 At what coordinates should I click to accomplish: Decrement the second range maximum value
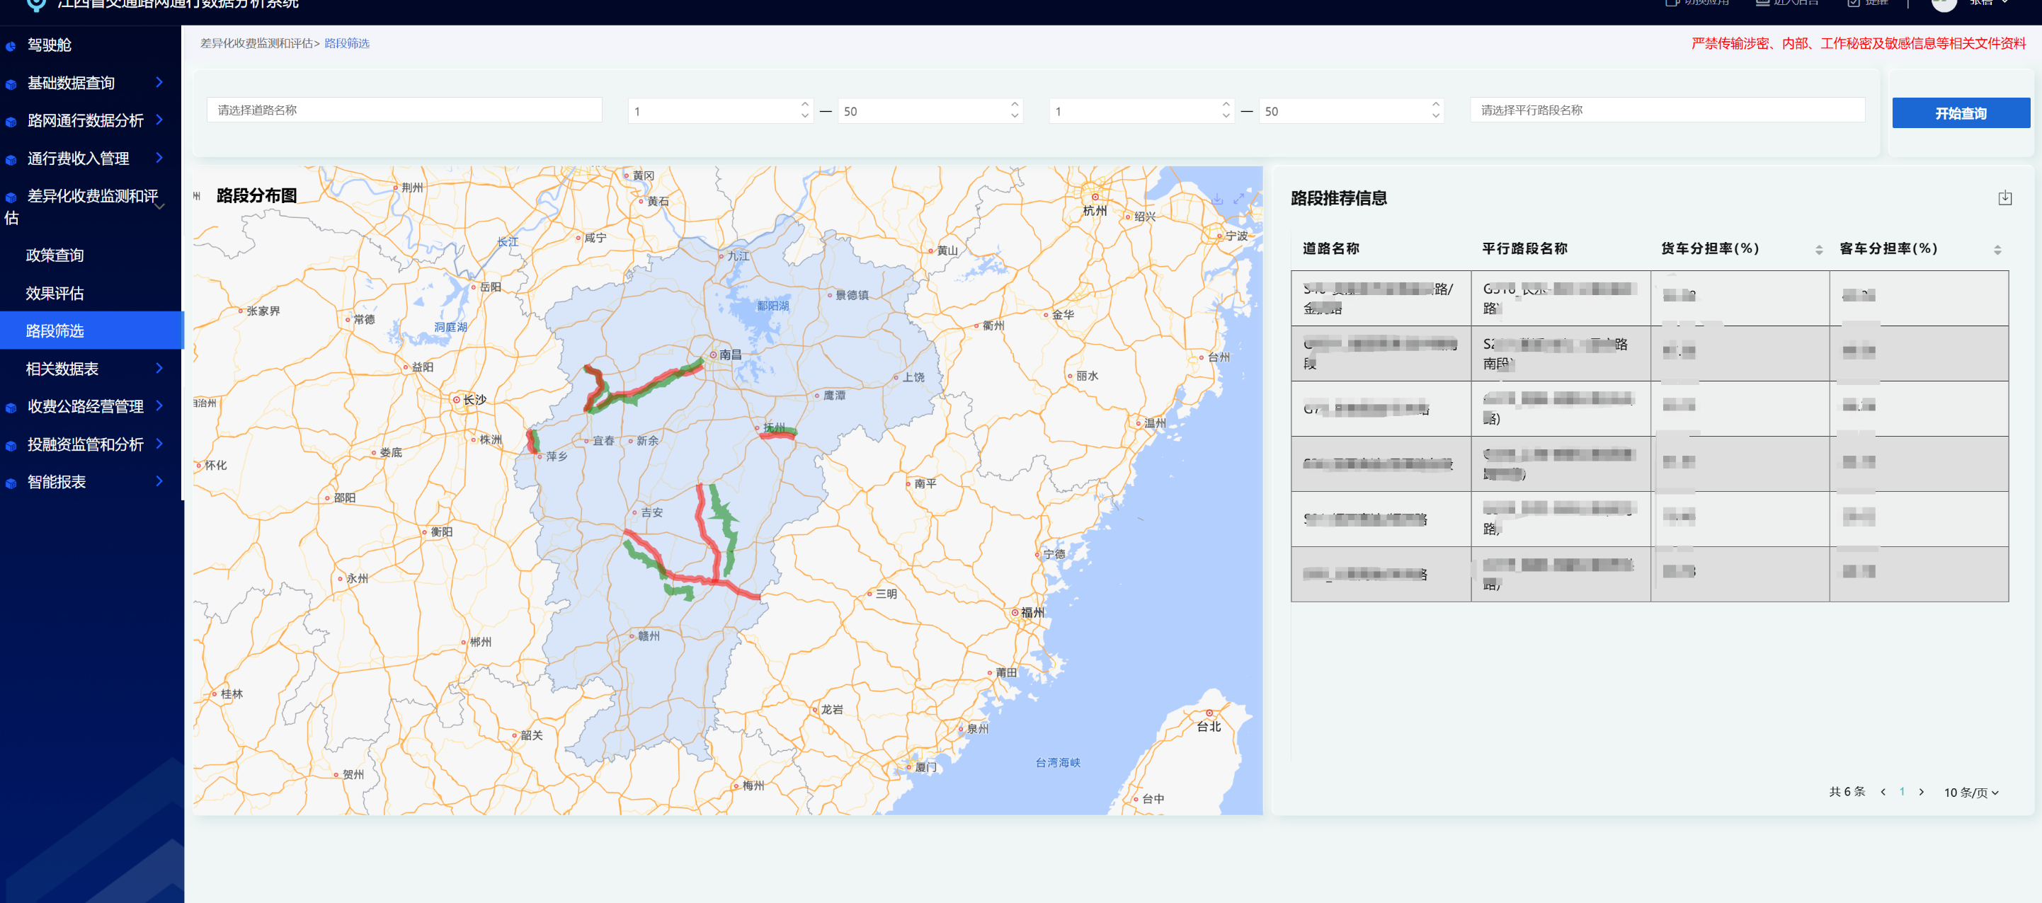[1436, 117]
